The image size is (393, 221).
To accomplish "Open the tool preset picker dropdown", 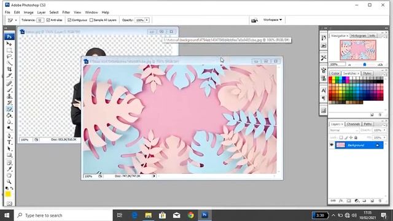I will [x=16, y=20].
